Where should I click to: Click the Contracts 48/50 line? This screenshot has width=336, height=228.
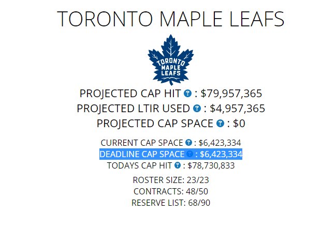[171, 191]
